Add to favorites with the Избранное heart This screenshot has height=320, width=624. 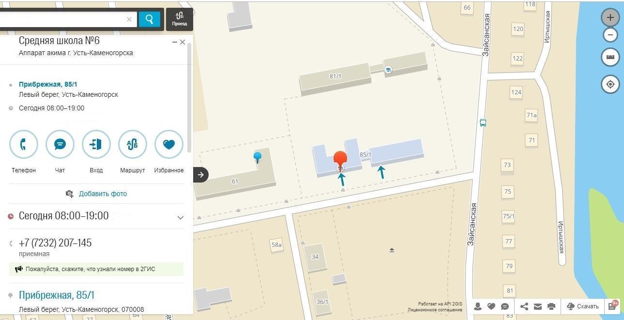[x=169, y=144]
